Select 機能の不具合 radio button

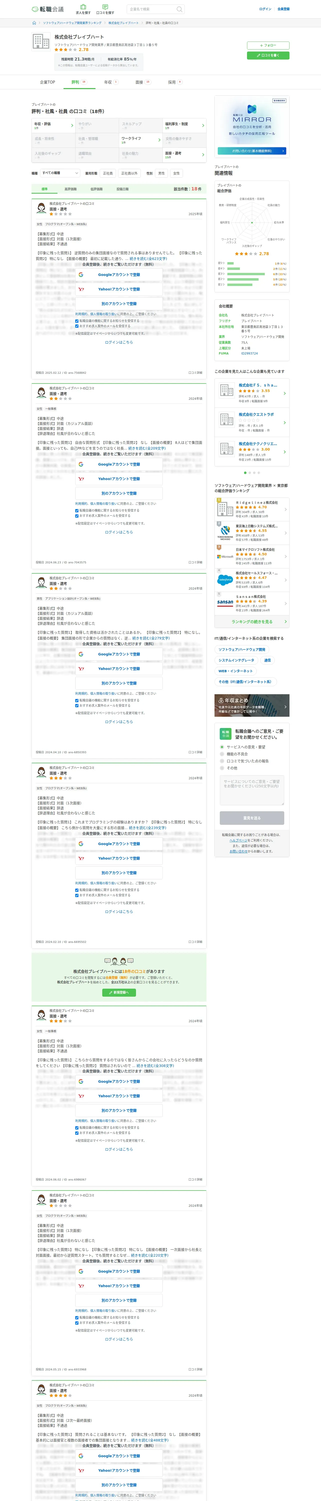click(222, 754)
